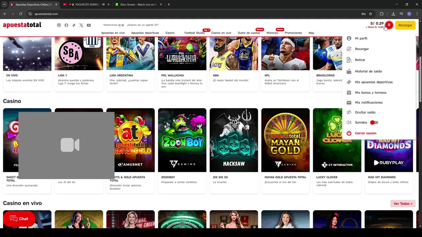Open the Chrome tab search dropdown

4,5
